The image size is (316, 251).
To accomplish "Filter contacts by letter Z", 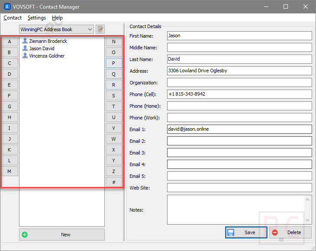I will (x=114, y=171).
